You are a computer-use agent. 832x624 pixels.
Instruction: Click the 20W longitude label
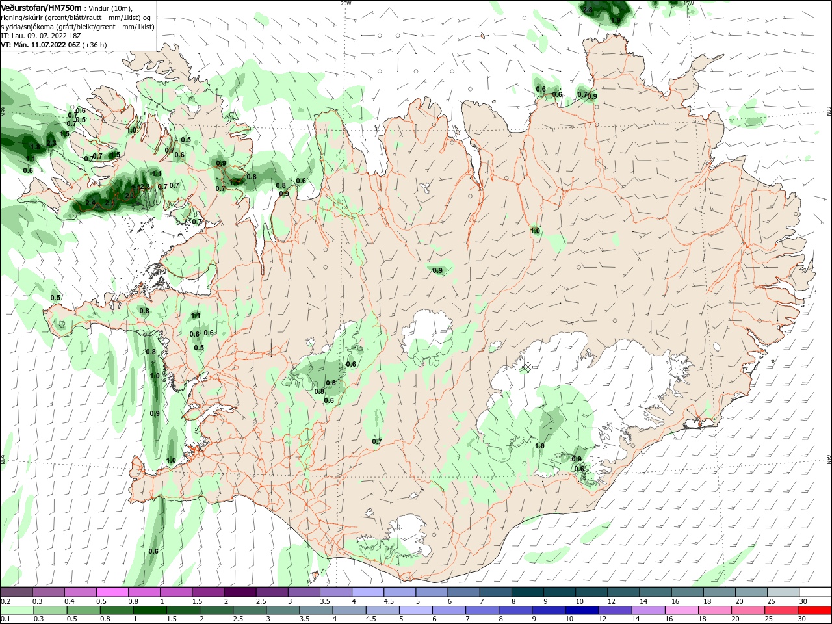tap(346, 3)
